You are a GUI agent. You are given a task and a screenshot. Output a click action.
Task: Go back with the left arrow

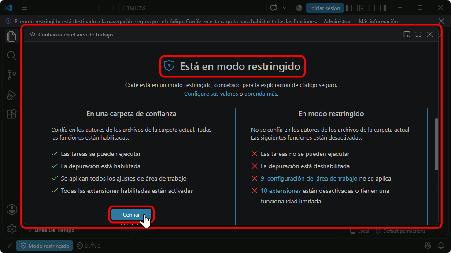pos(100,8)
